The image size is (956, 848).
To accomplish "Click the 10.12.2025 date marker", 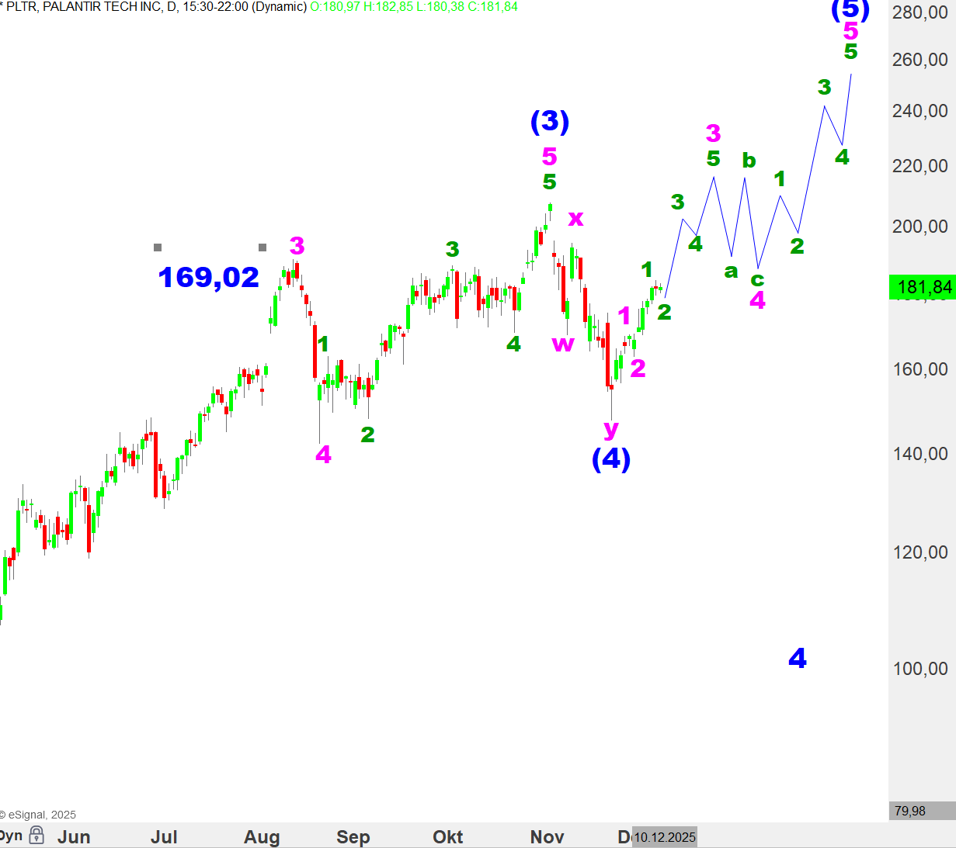I will click(664, 837).
